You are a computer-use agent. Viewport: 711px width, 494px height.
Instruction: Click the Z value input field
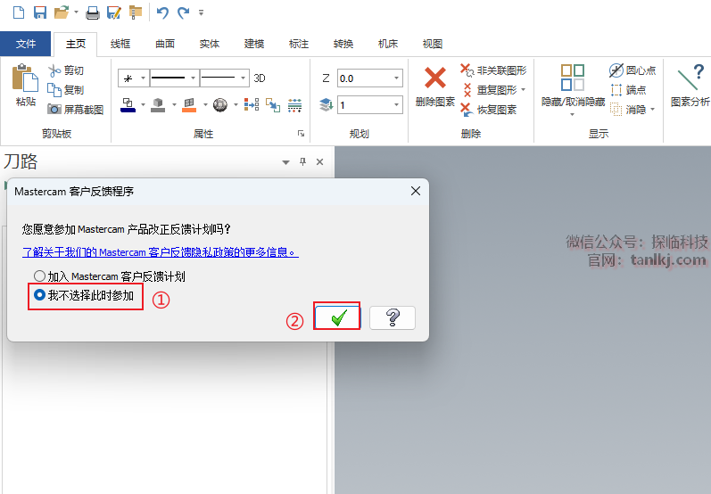click(365, 78)
